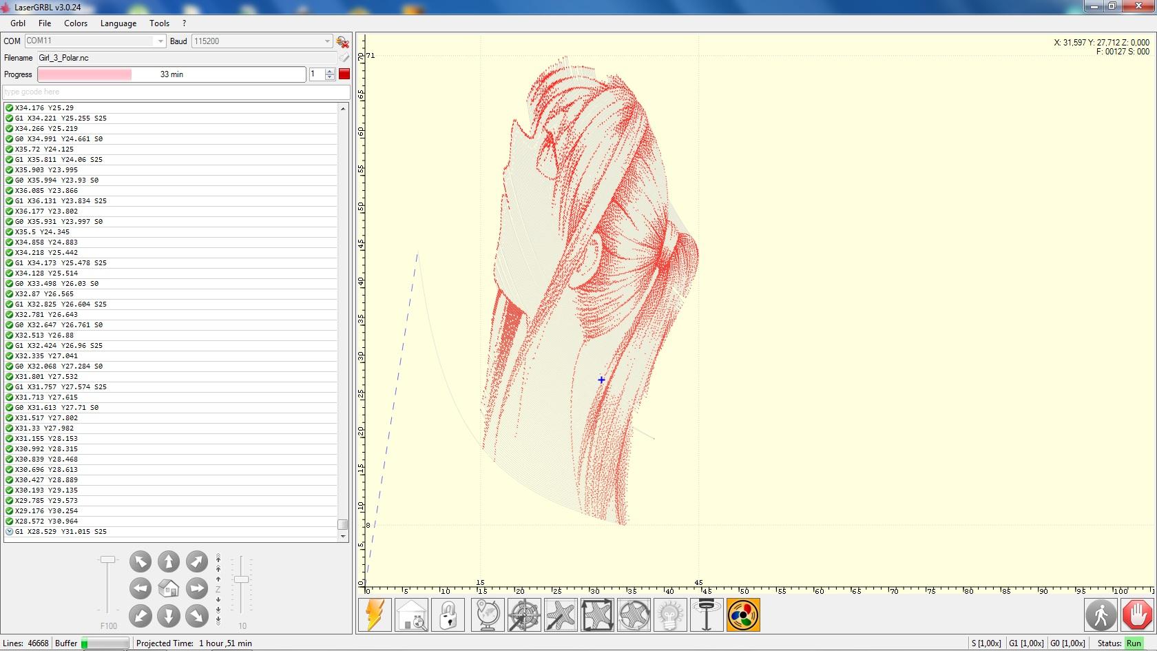Click the F100 jog speed slider handle
1157x651 pixels.
coord(108,559)
